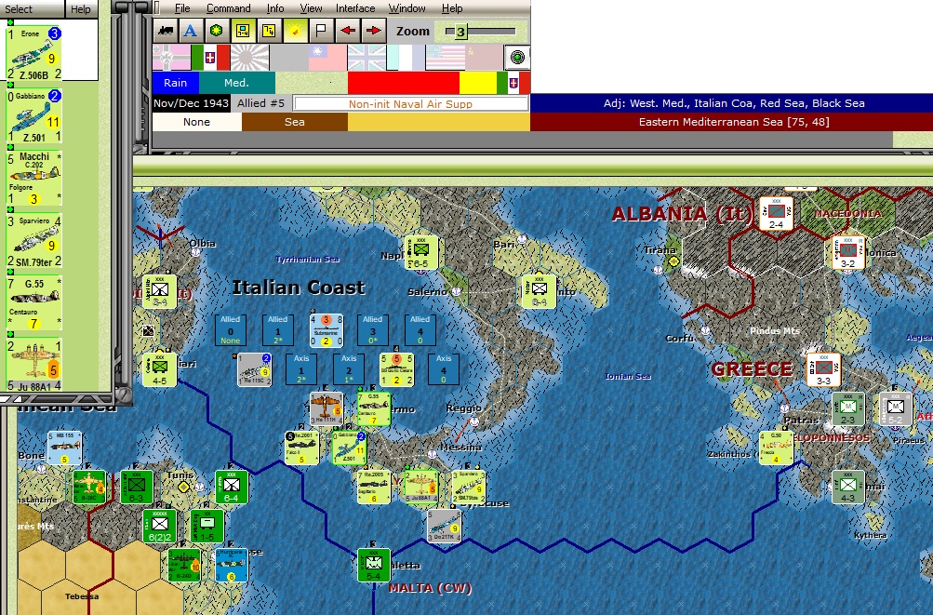Select the Re 115C seaplane counter
This screenshot has width=933, height=615.
[x=254, y=369]
